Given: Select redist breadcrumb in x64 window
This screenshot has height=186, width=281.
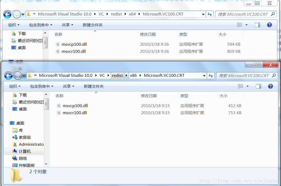Looking at the screenshot, I should pos(116,14).
